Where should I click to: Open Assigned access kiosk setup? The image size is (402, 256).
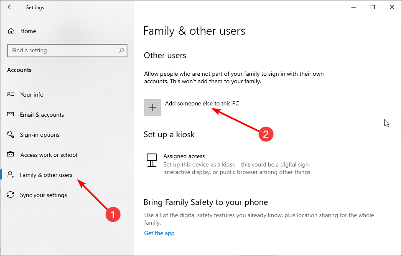click(x=184, y=156)
